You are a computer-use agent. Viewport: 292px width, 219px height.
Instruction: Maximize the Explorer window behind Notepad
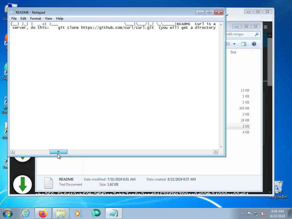(x=246, y=27)
